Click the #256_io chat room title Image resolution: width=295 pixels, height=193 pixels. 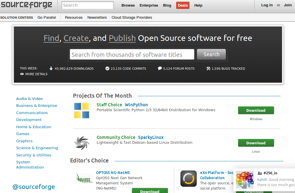[270, 173]
